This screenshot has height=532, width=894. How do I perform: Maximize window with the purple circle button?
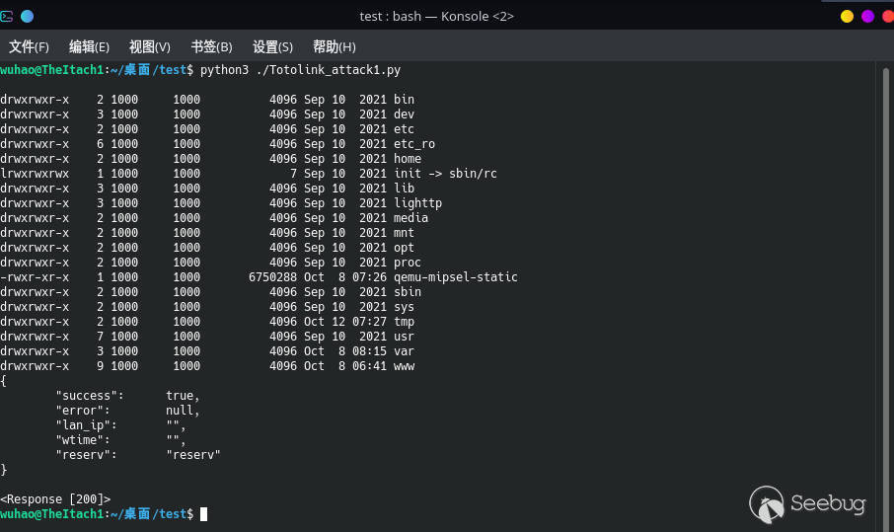coord(867,16)
